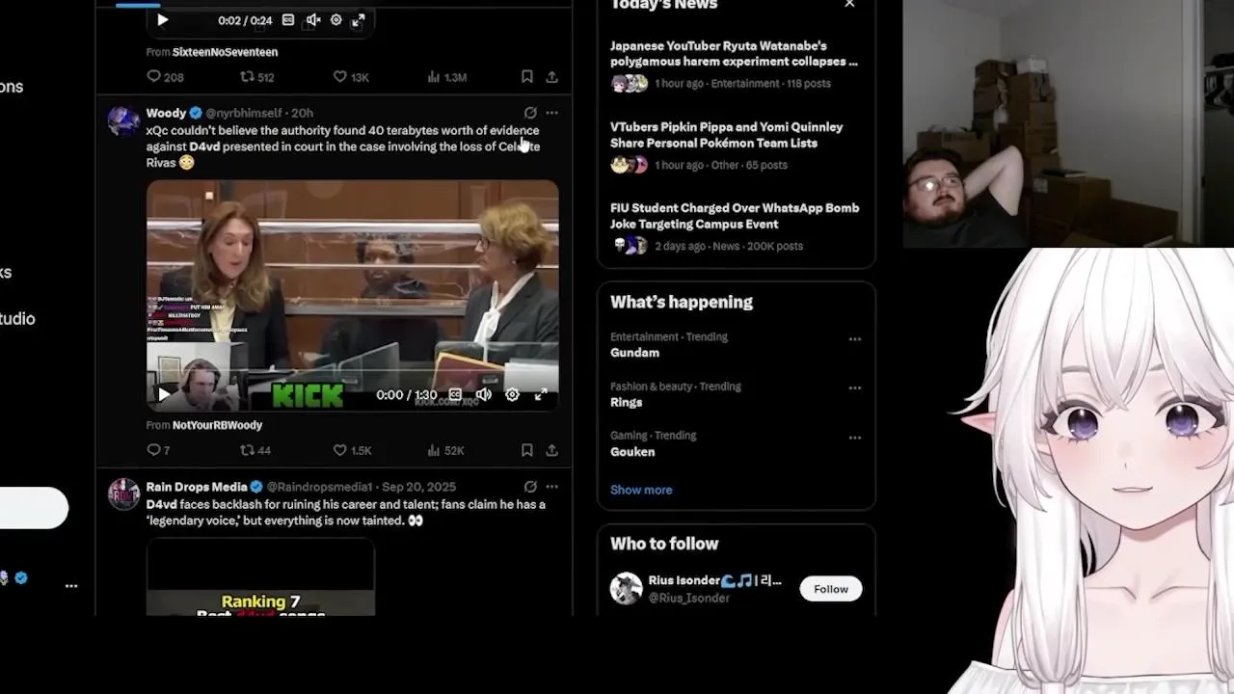Open the Rings trending topic
1234x694 pixels.
click(626, 402)
